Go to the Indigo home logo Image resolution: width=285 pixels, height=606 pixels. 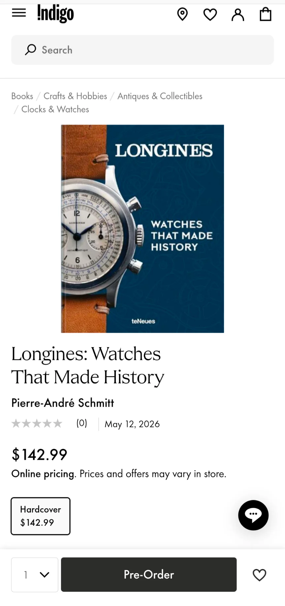(x=55, y=14)
